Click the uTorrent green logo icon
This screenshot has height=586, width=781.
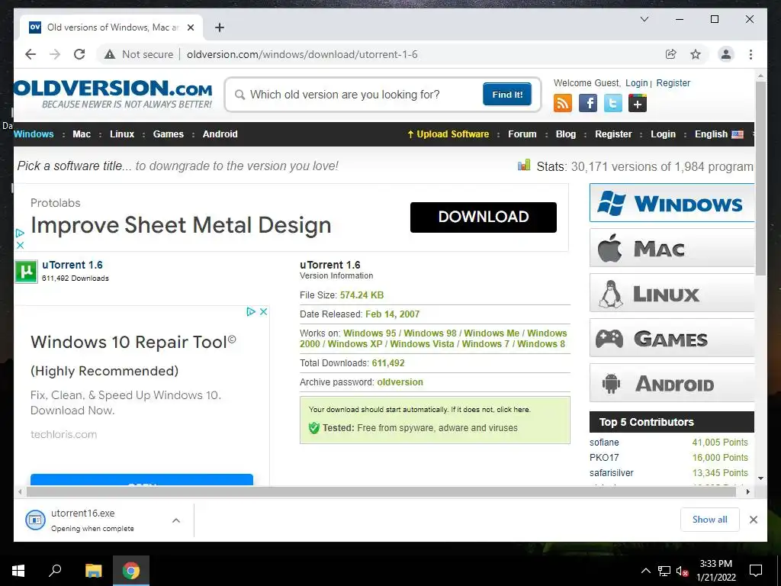click(26, 272)
